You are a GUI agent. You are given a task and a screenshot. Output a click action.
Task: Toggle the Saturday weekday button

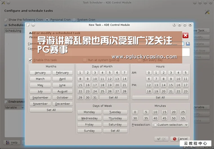click(115, 124)
